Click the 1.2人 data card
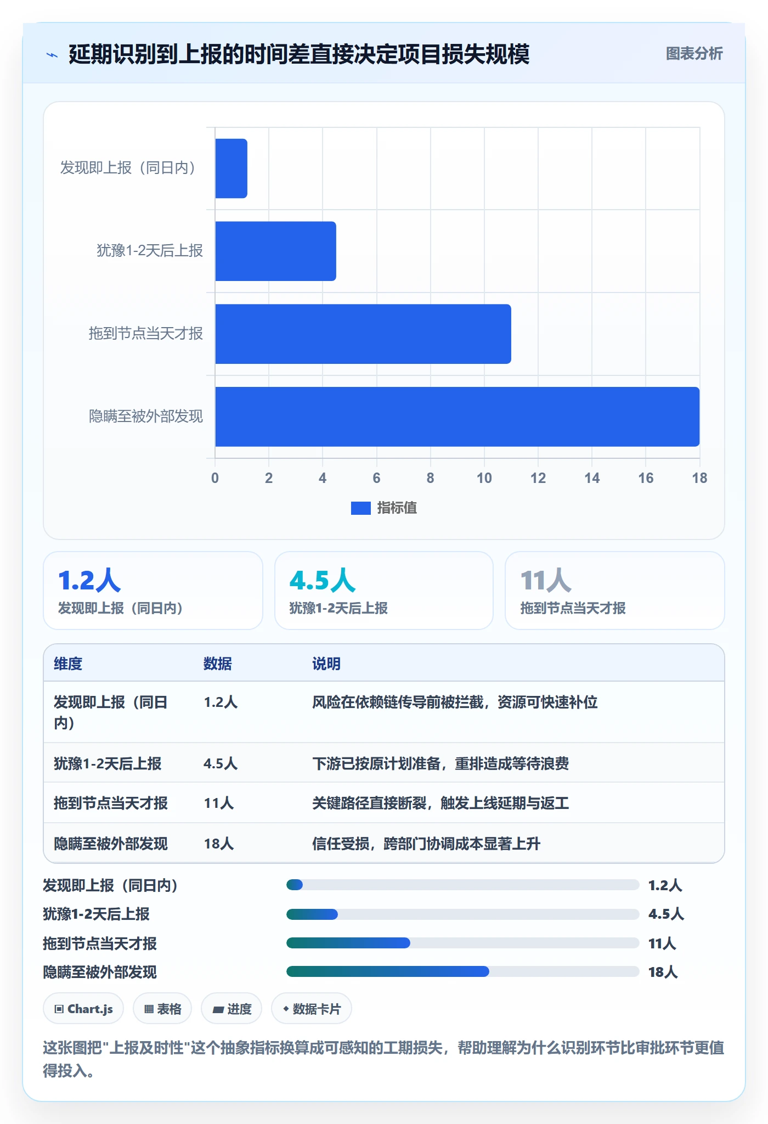768x1124 pixels. pyautogui.click(x=153, y=591)
